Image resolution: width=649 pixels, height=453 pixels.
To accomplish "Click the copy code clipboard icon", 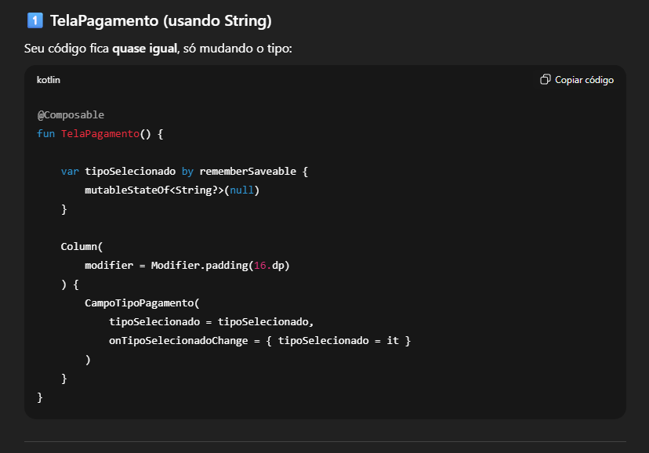I will tap(545, 79).
